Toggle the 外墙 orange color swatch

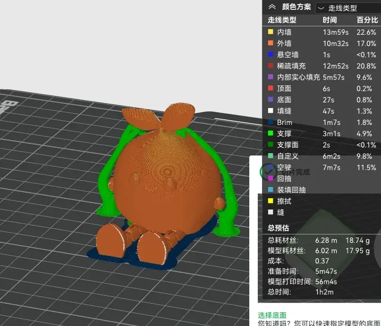pyautogui.click(x=270, y=43)
